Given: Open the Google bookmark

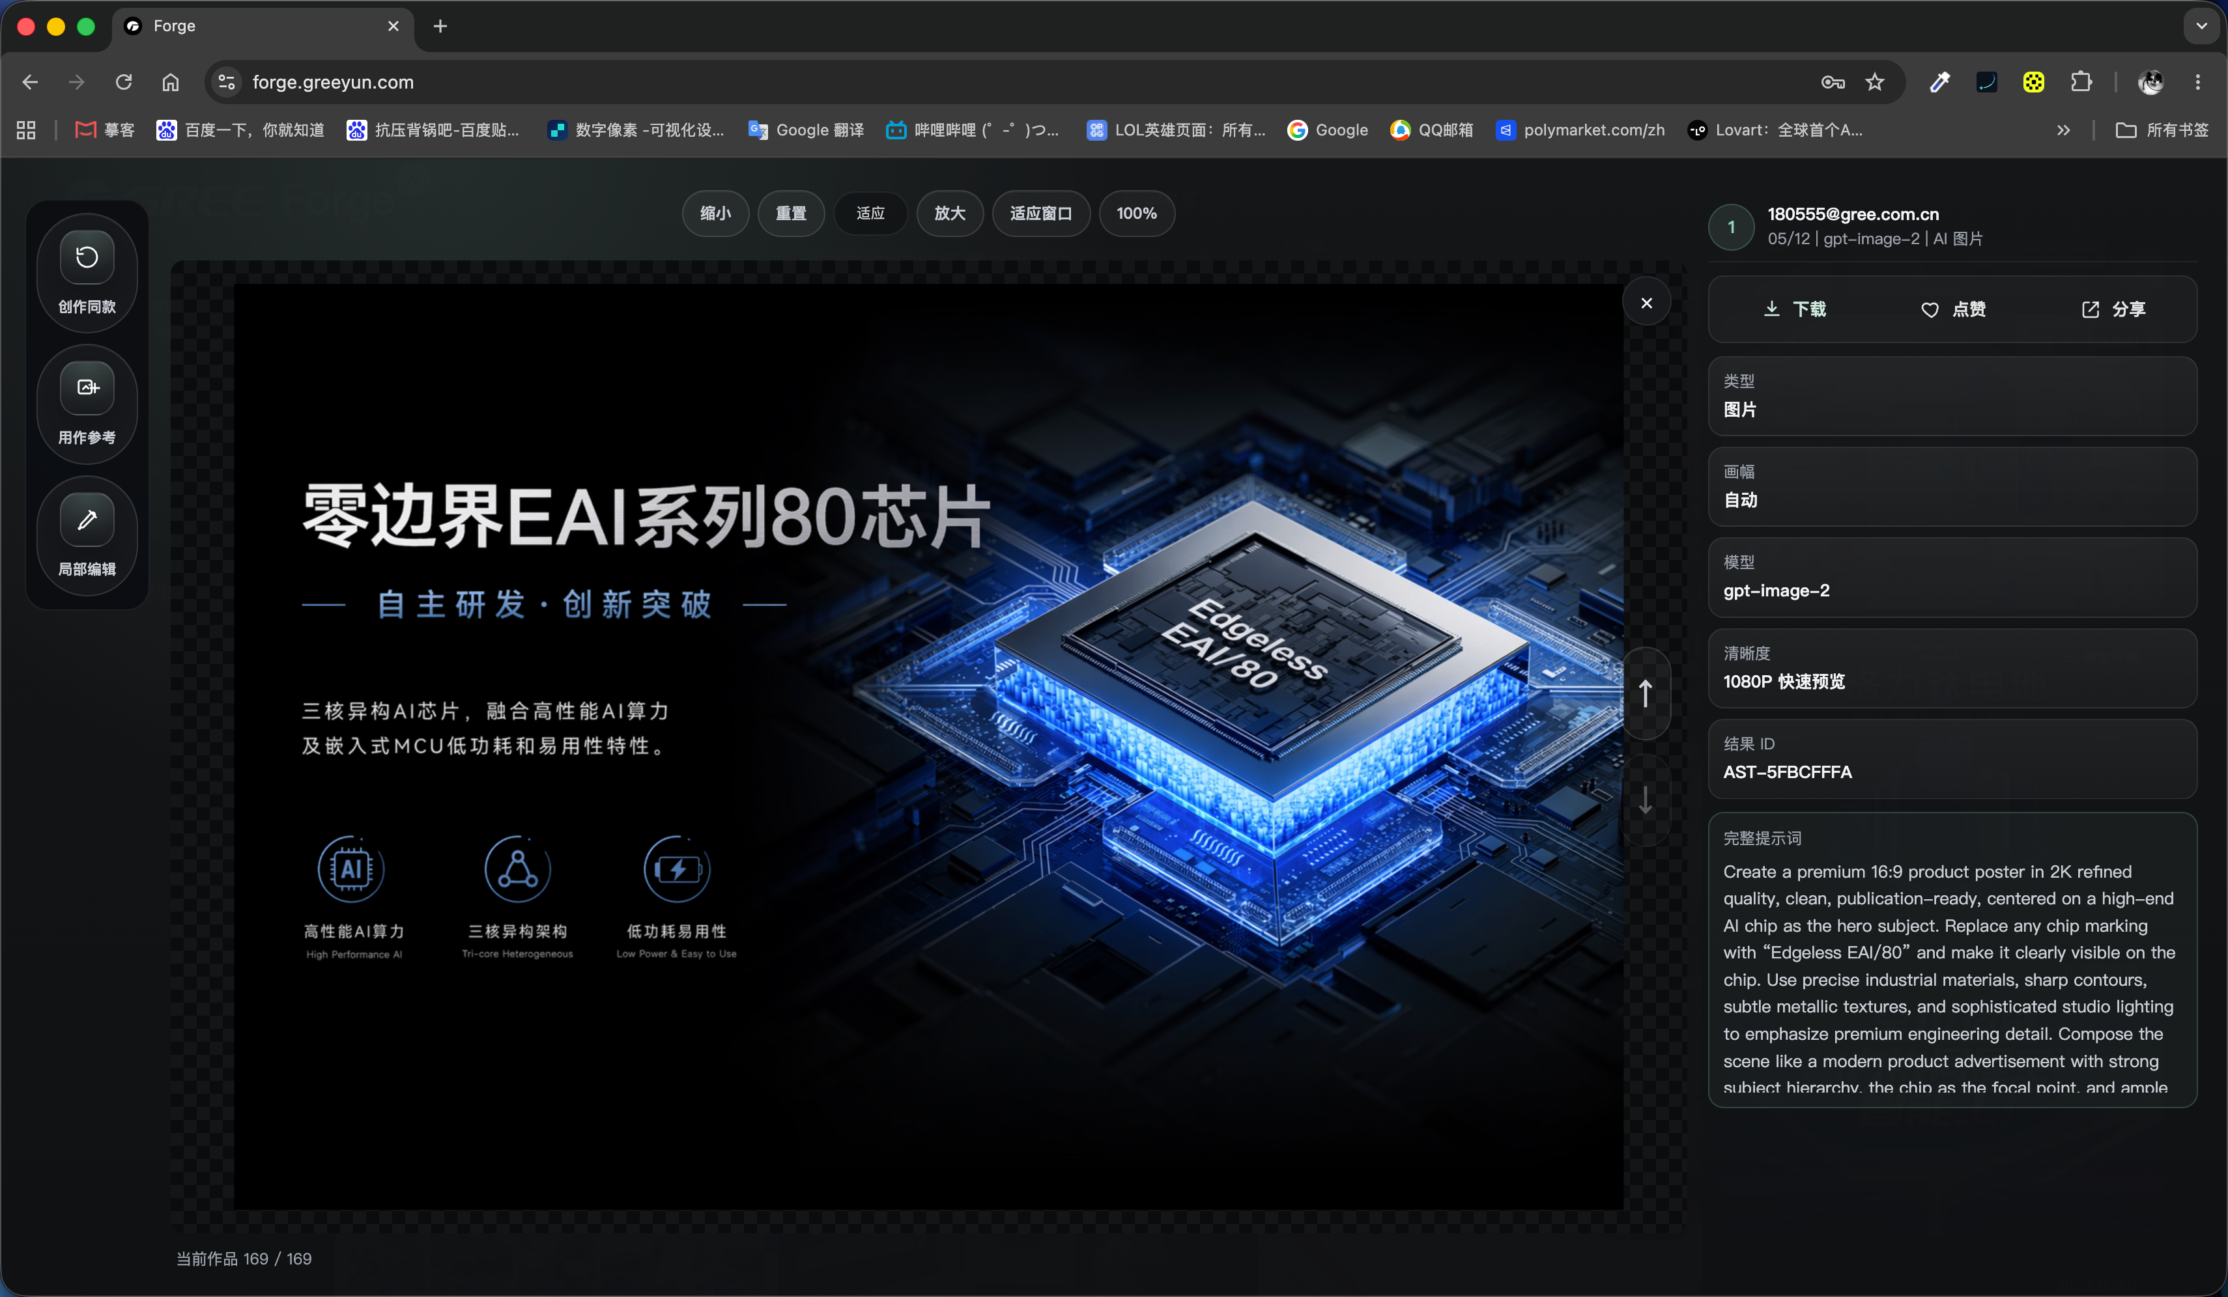Looking at the screenshot, I should point(1328,130).
